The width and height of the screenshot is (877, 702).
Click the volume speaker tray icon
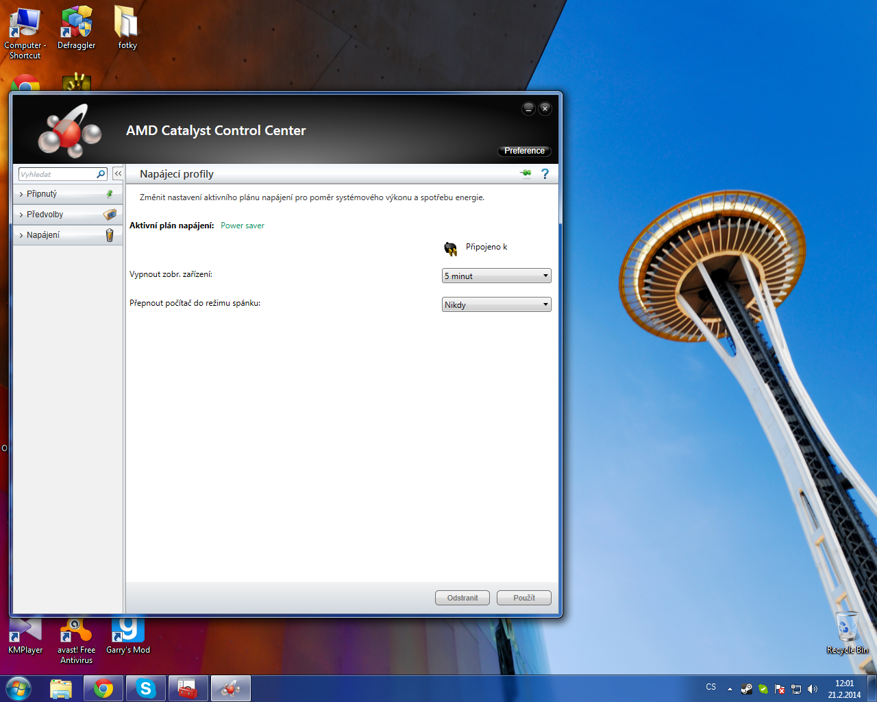tap(813, 689)
